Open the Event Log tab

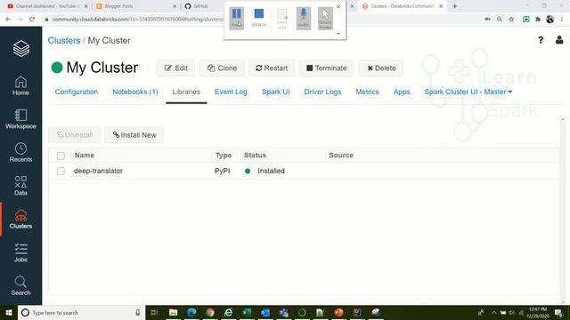231,92
